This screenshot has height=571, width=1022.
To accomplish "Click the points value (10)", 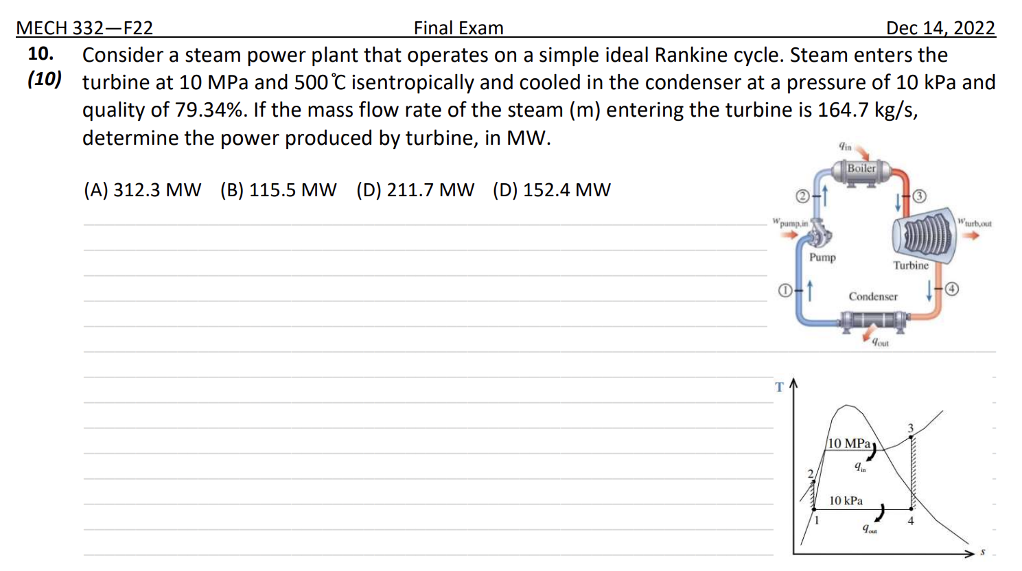I will (45, 80).
